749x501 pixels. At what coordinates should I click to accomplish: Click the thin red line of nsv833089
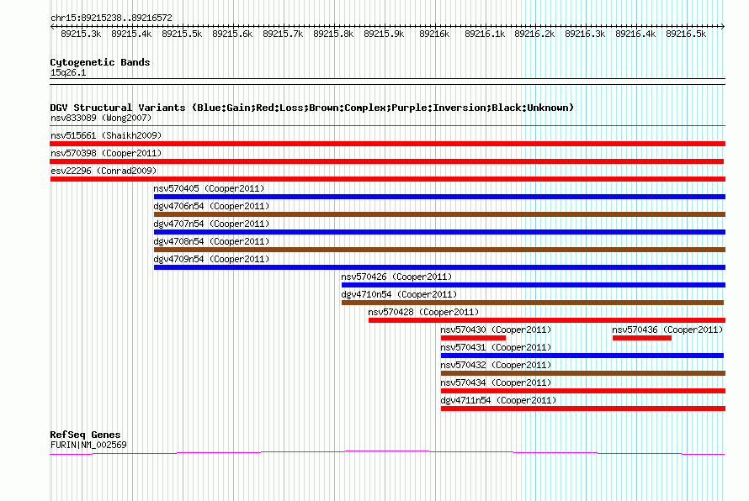pos(387,126)
